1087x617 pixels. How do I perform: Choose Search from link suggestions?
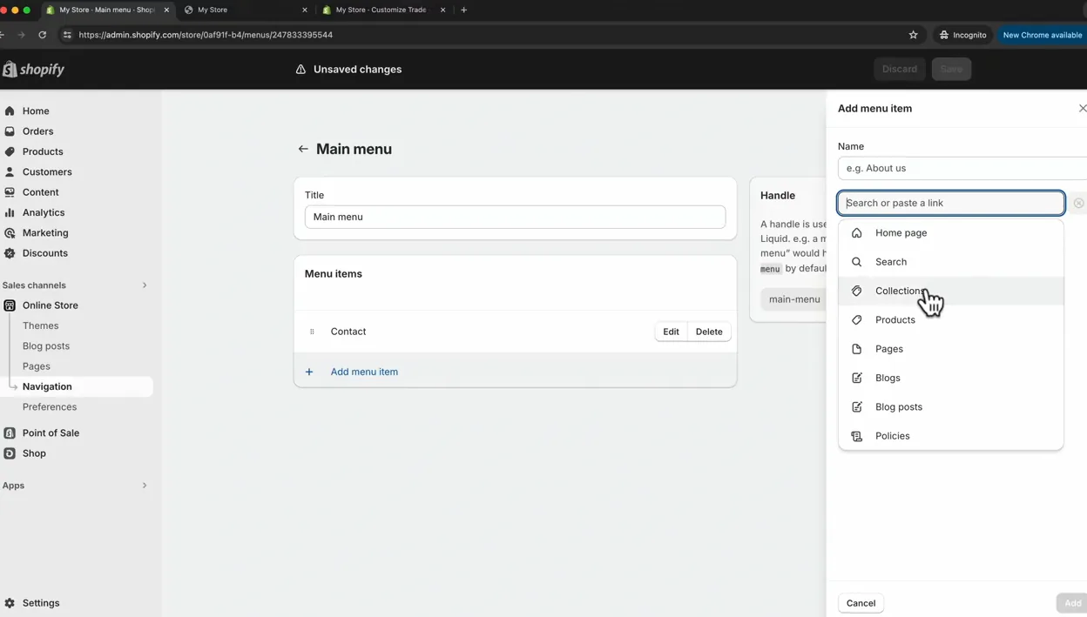pos(950,262)
